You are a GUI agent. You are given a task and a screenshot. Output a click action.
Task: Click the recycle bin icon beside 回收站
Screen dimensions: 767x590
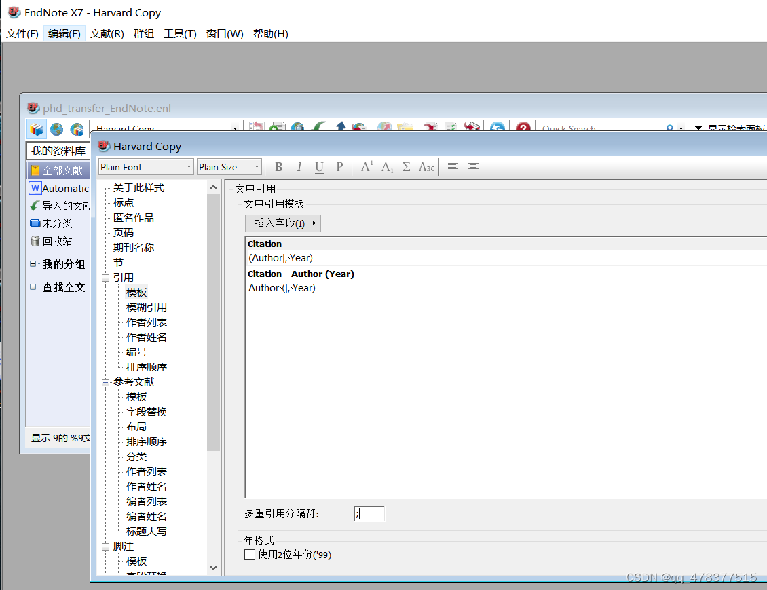click(35, 241)
